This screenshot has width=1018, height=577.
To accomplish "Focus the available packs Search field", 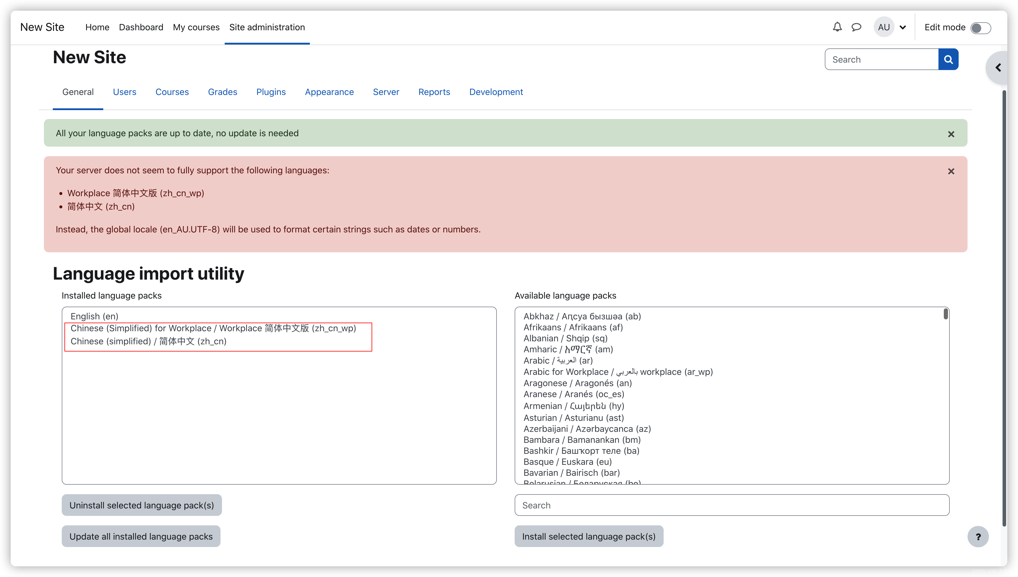I will (732, 505).
